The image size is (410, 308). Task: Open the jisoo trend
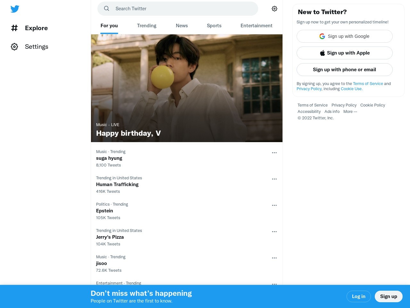102,263
